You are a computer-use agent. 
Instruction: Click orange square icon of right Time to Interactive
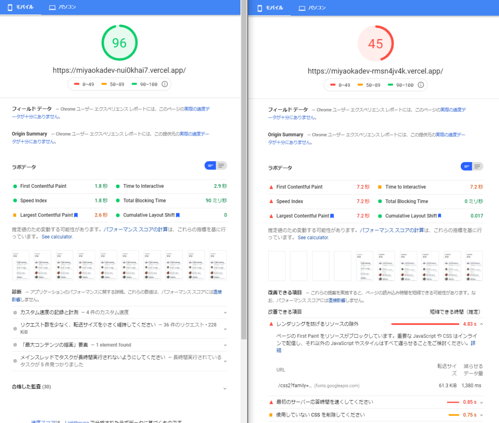[x=380, y=187]
